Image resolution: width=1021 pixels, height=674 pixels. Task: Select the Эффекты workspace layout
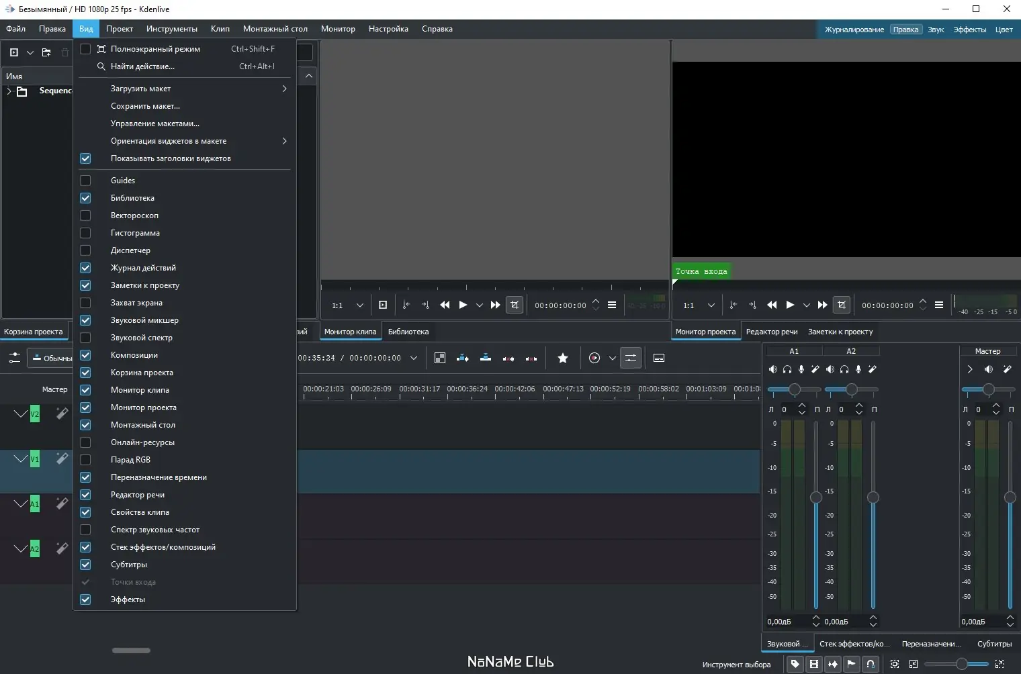969,30
